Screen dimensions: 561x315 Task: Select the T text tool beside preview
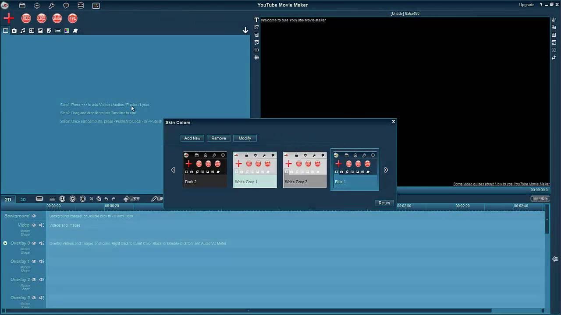pyautogui.click(x=257, y=20)
